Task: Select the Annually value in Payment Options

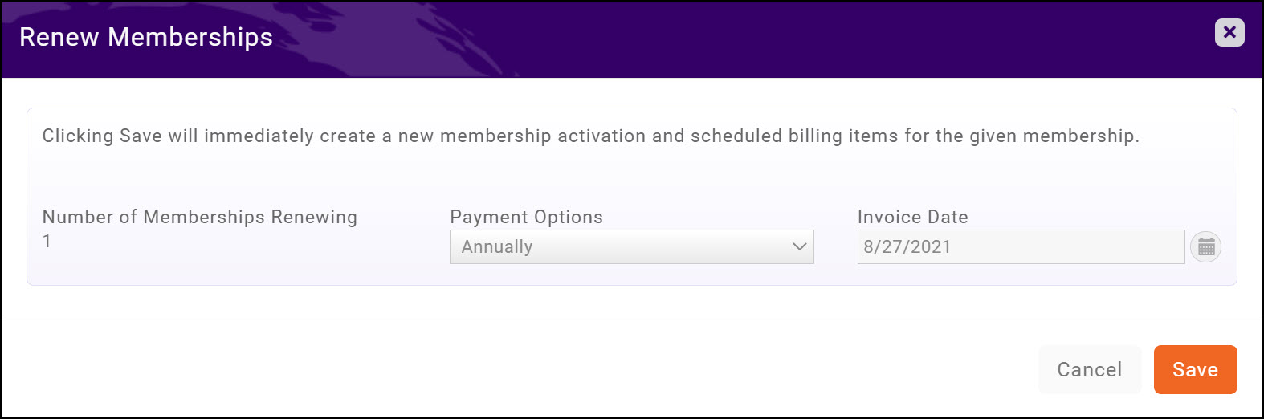Action: 497,247
